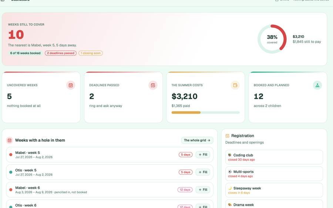This screenshot has height=208, width=333.
Task: Click 'closed 4 days ago' status text
Action: [240, 176]
